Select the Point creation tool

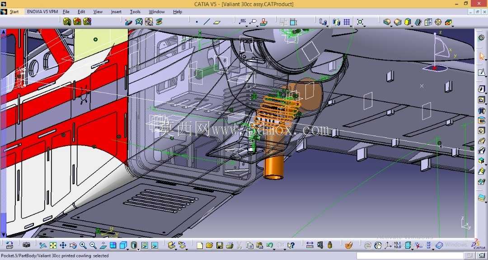197,22
